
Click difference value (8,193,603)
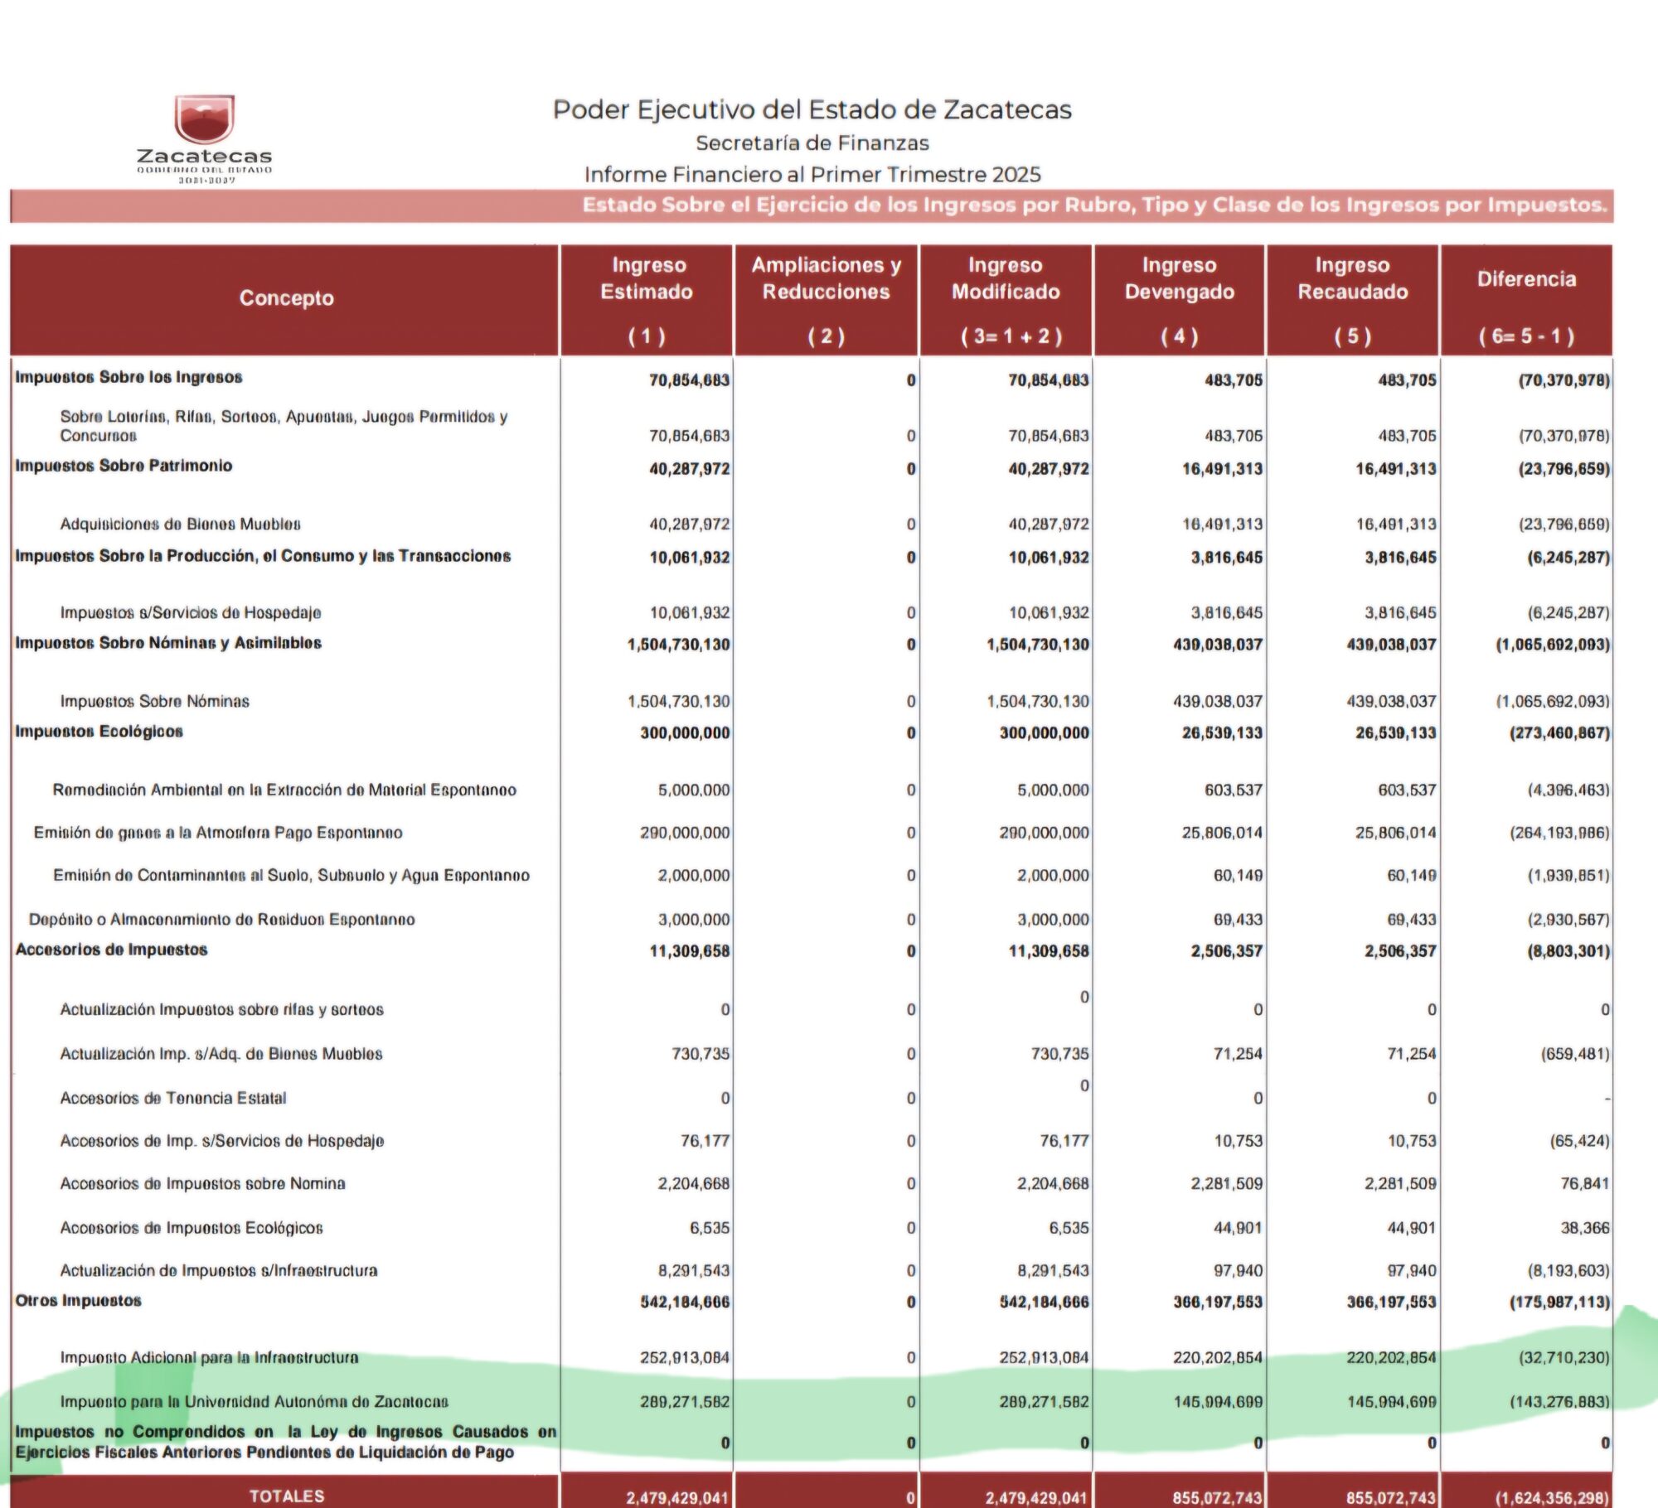point(1568,1271)
